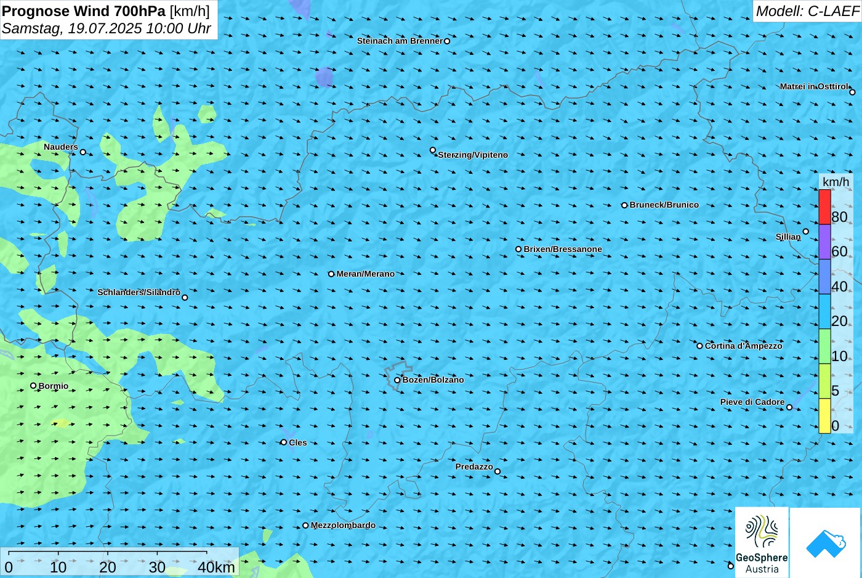
Task: Click the GeoSphere Austria logo
Action: [762, 542]
